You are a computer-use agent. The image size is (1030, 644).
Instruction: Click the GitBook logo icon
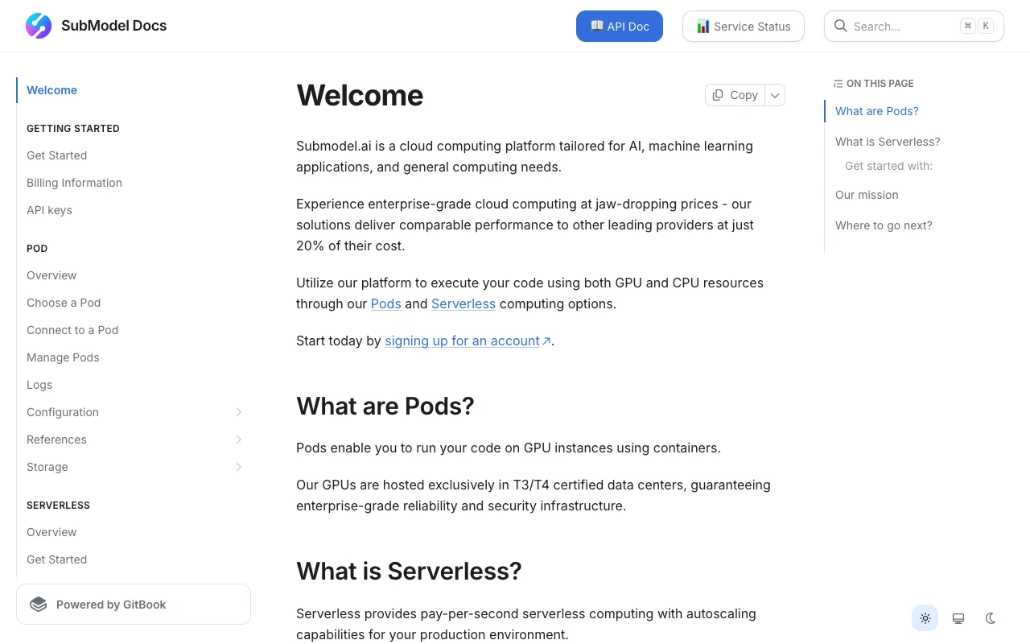[38, 605]
